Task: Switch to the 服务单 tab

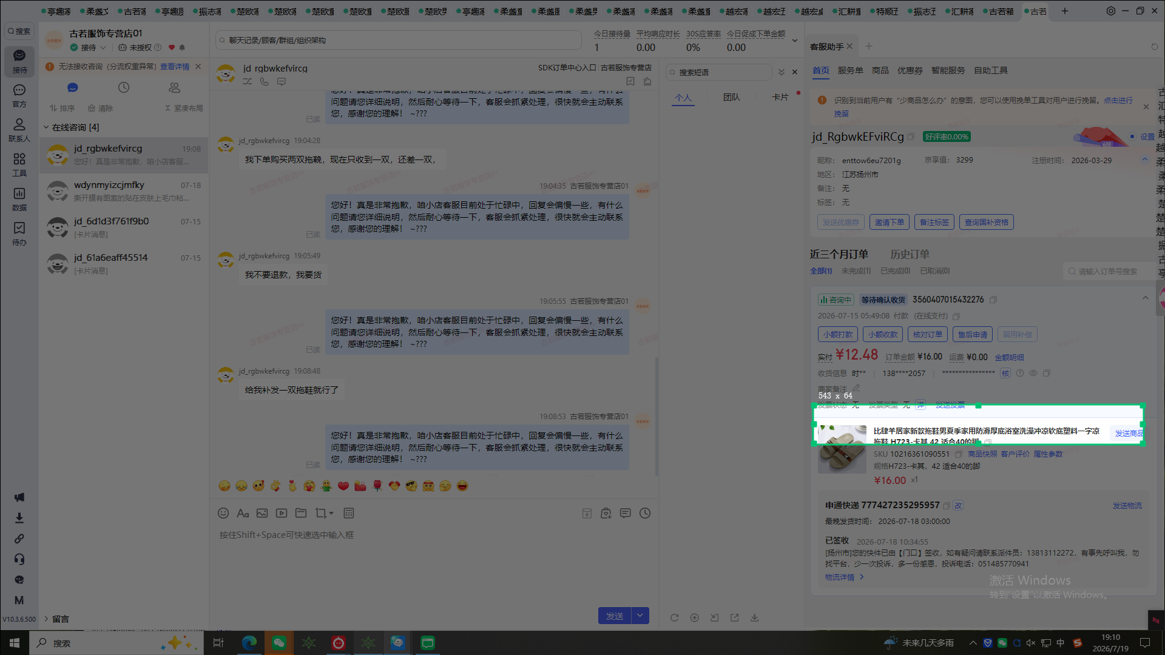Action: point(850,70)
